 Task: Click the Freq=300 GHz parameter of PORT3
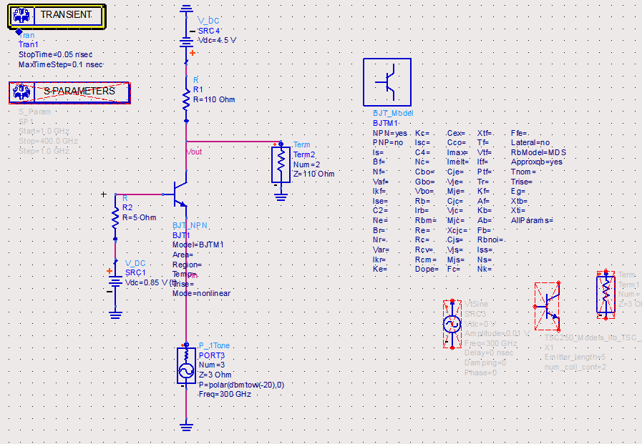tap(225, 395)
